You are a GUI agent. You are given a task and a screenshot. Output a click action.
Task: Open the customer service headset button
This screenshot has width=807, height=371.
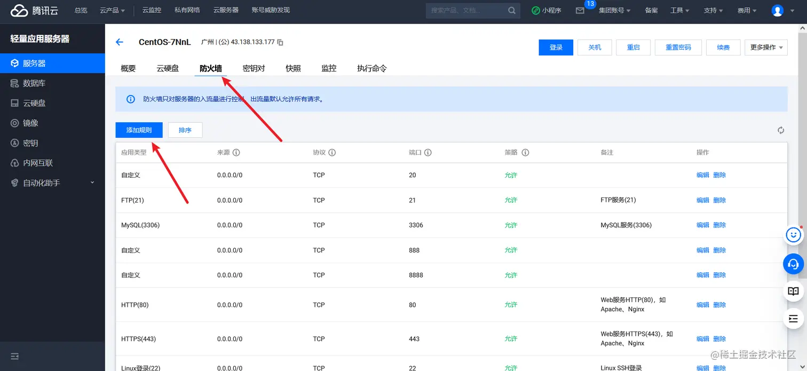click(x=793, y=263)
